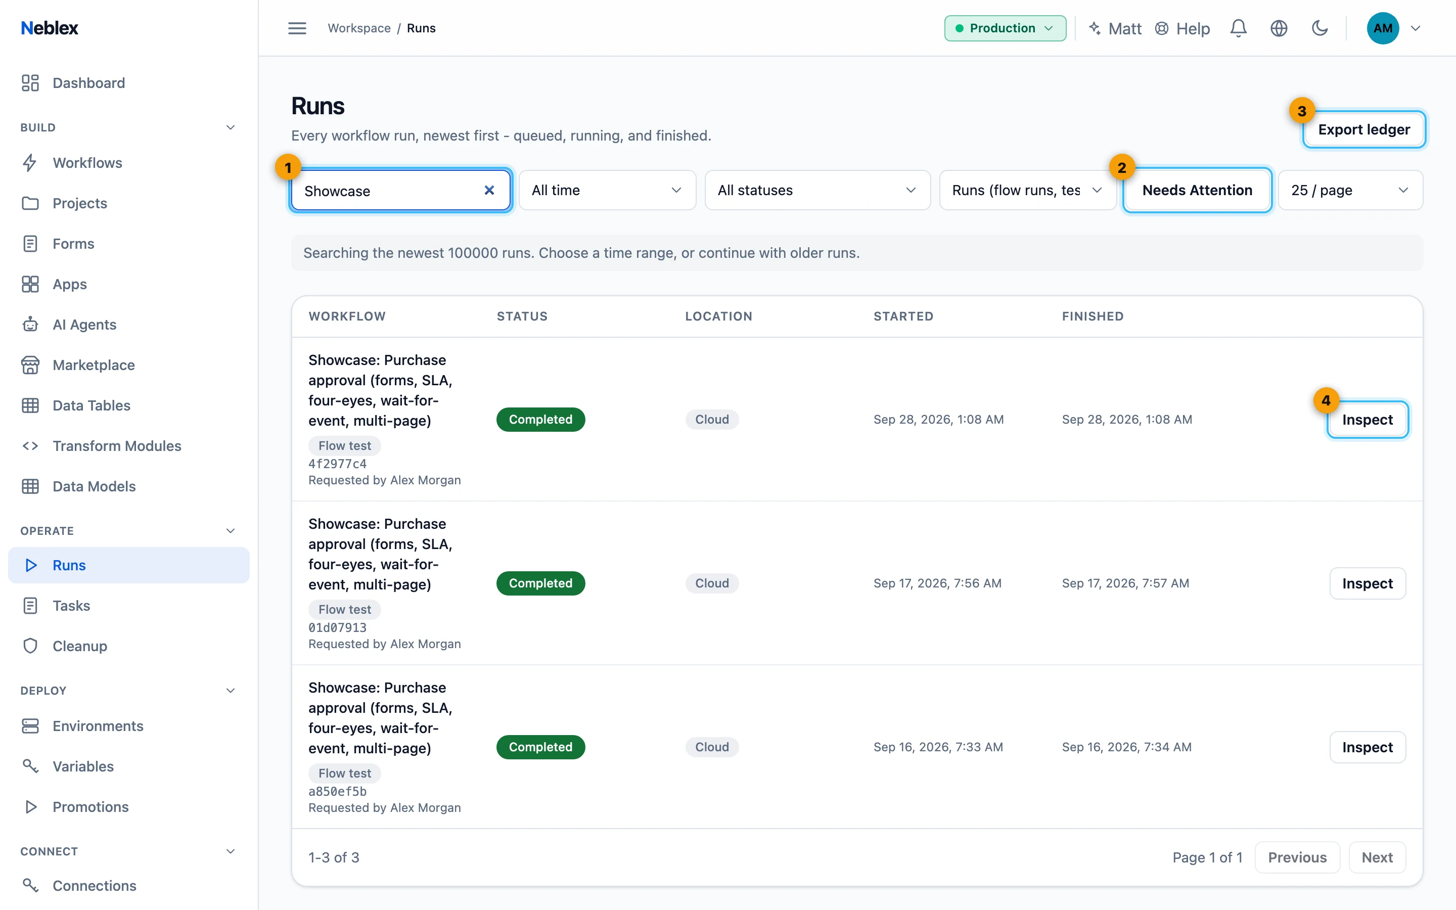
Task: Open Matt AI assistant sparkle icon
Action: (x=1095, y=28)
